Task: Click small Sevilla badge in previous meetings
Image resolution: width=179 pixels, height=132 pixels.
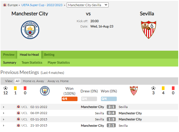Action: point(134,91)
